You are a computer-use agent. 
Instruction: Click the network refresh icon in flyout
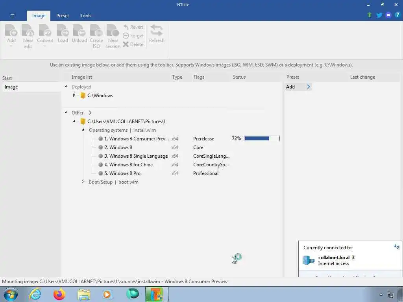tap(397, 247)
